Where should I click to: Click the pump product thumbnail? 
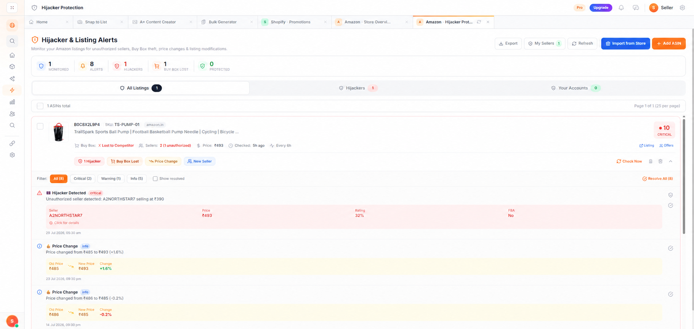[x=59, y=132]
